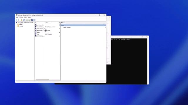
Task: Click More Actions in Actions pane
Action: (67, 27)
